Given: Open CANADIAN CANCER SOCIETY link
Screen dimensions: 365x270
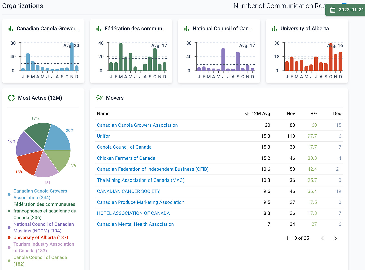Looking at the screenshot, I should point(129,191).
